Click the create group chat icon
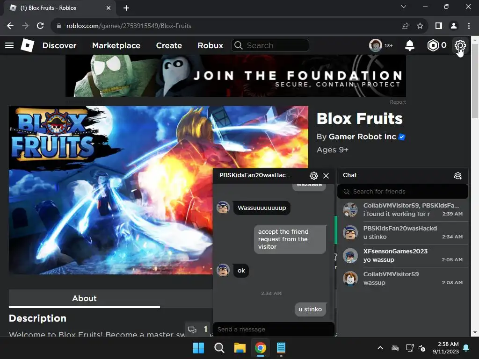 coord(457,176)
